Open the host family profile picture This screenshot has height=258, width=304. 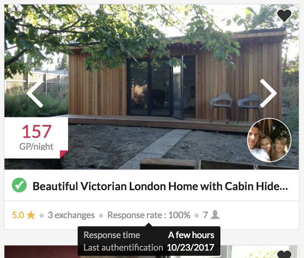[x=269, y=140]
